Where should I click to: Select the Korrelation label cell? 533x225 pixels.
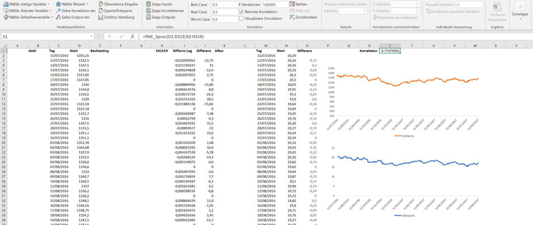[x=369, y=51]
